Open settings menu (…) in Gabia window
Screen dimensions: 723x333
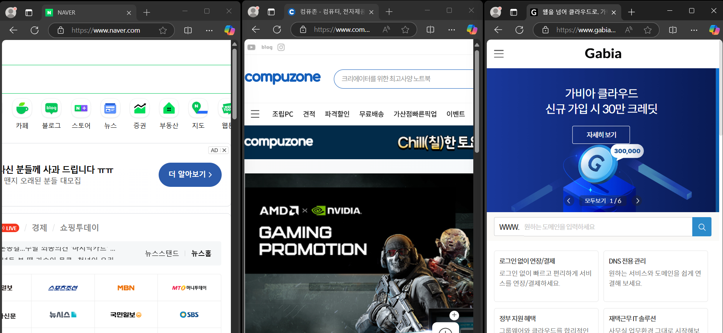(x=694, y=30)
